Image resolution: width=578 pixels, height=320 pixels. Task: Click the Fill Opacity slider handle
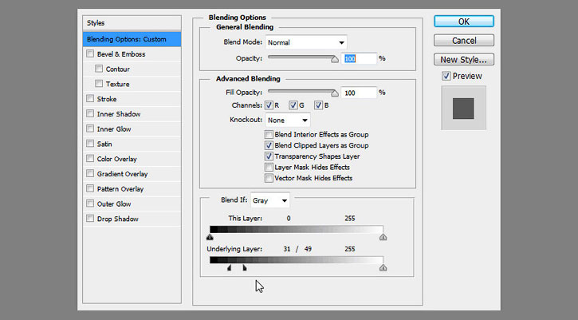[x=334, y=93]
